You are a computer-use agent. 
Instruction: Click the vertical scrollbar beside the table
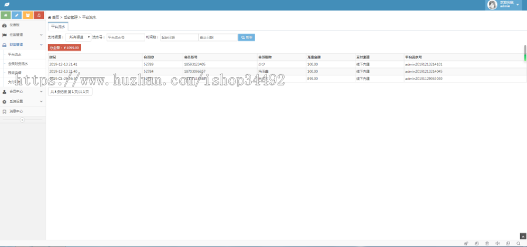(525, 57)
